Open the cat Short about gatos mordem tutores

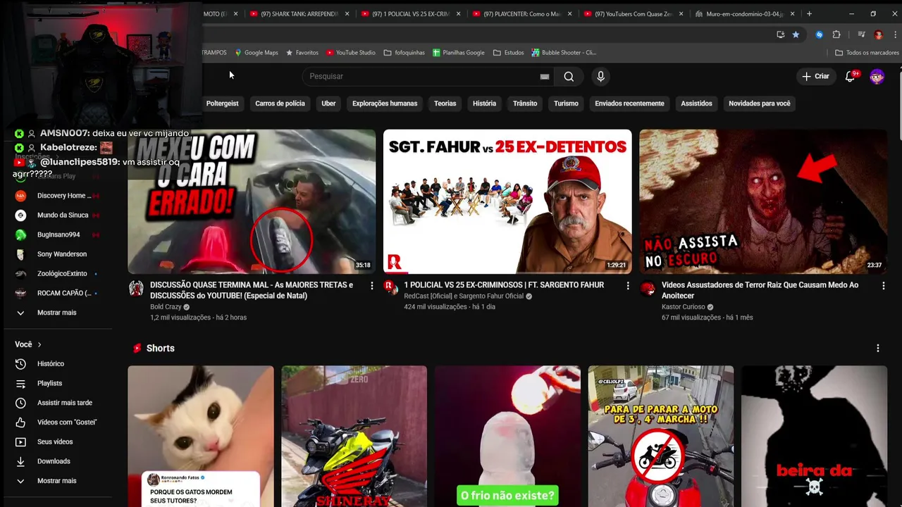pos(201,436)
